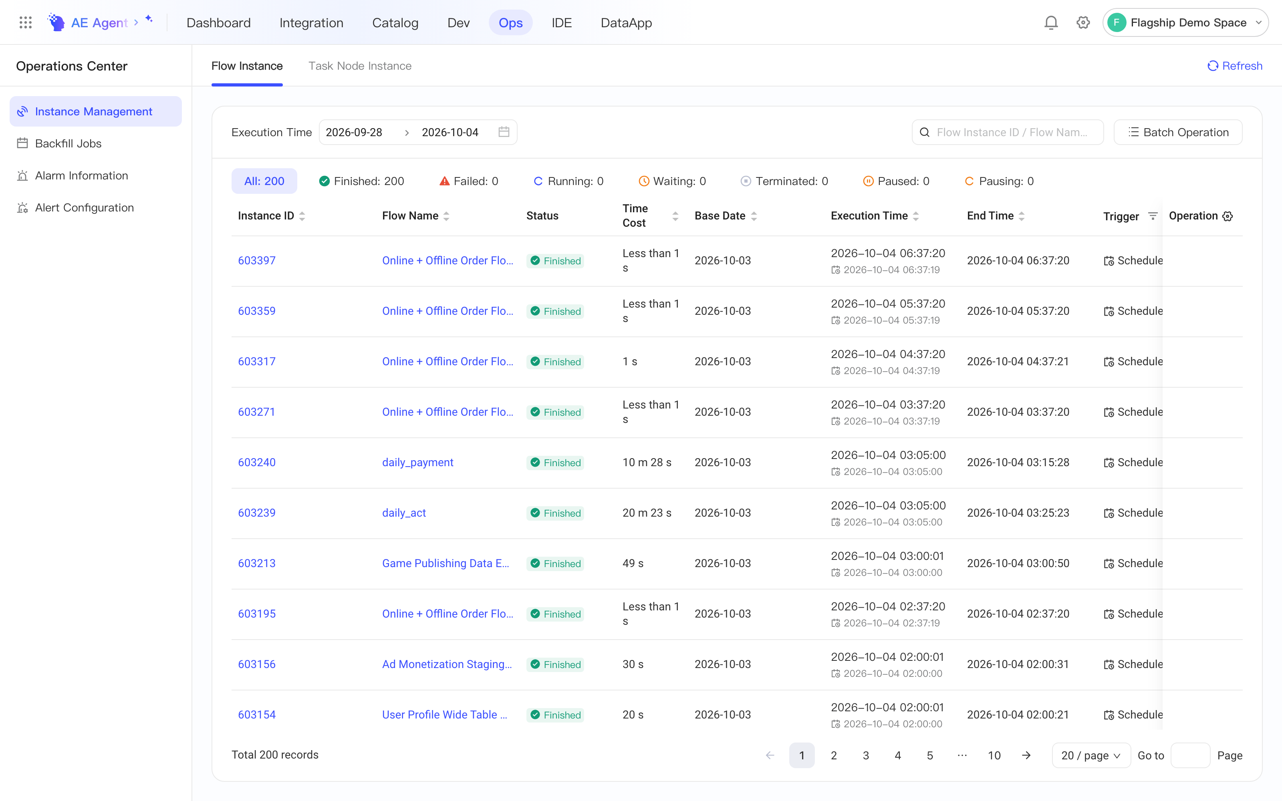The height and width of the screenshot is (801, 1282).
Task: Click the AE Agent sparkle icon
Action: pyautogui.click(x=149, y=19)
